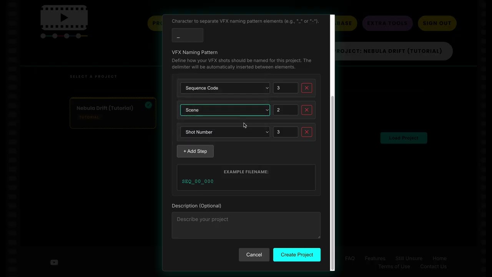Open the Still Unsure footer link
Screen dimensions: 492x277
[x=409, y=259]
